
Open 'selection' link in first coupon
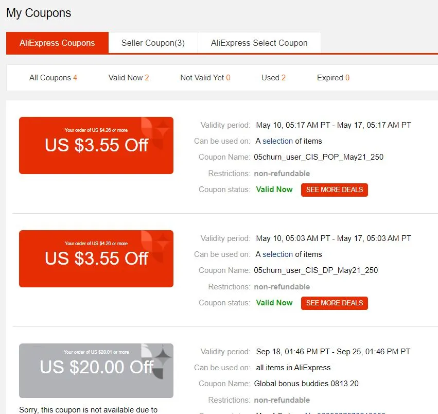[277, 141]
